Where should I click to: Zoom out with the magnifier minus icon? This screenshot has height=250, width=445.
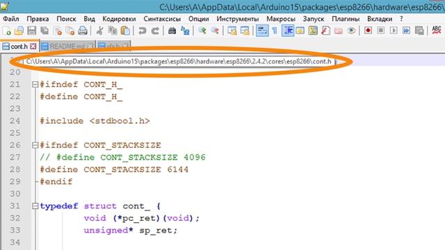215,31
